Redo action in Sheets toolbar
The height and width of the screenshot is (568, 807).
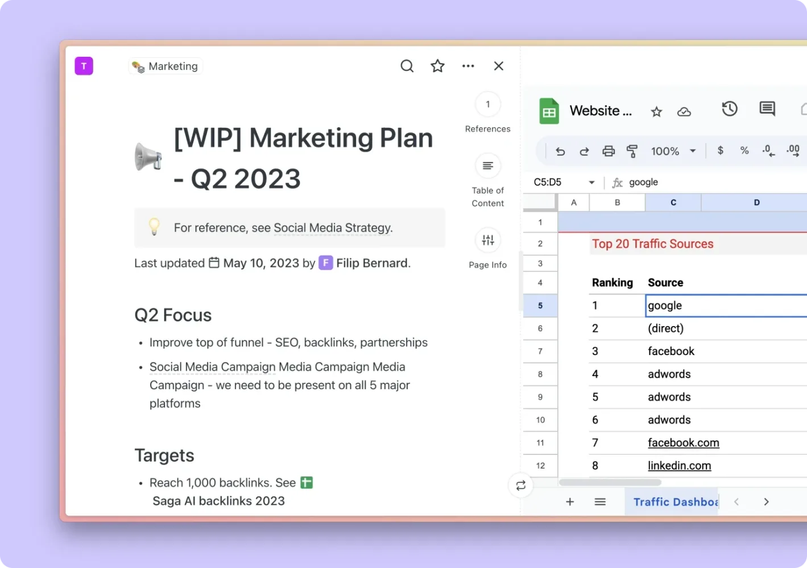click(x=584, y=151)
